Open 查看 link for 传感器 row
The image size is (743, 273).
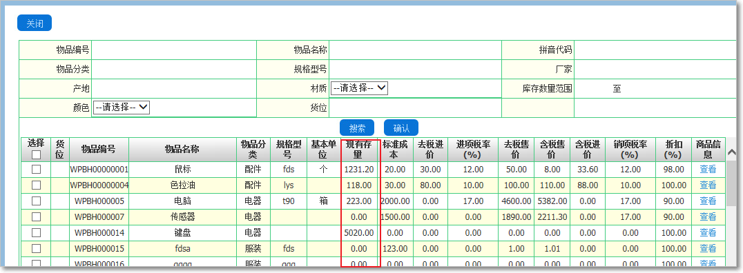708,216
